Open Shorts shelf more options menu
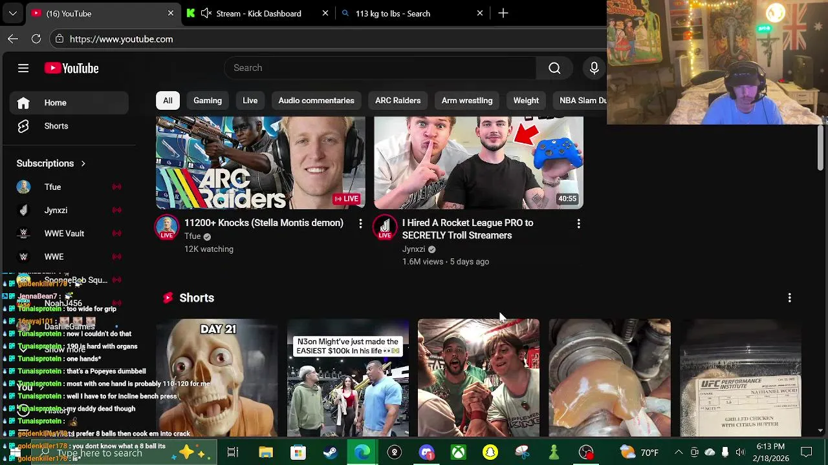Viewport: 828px width, 465px height. [x=789, y=298]
